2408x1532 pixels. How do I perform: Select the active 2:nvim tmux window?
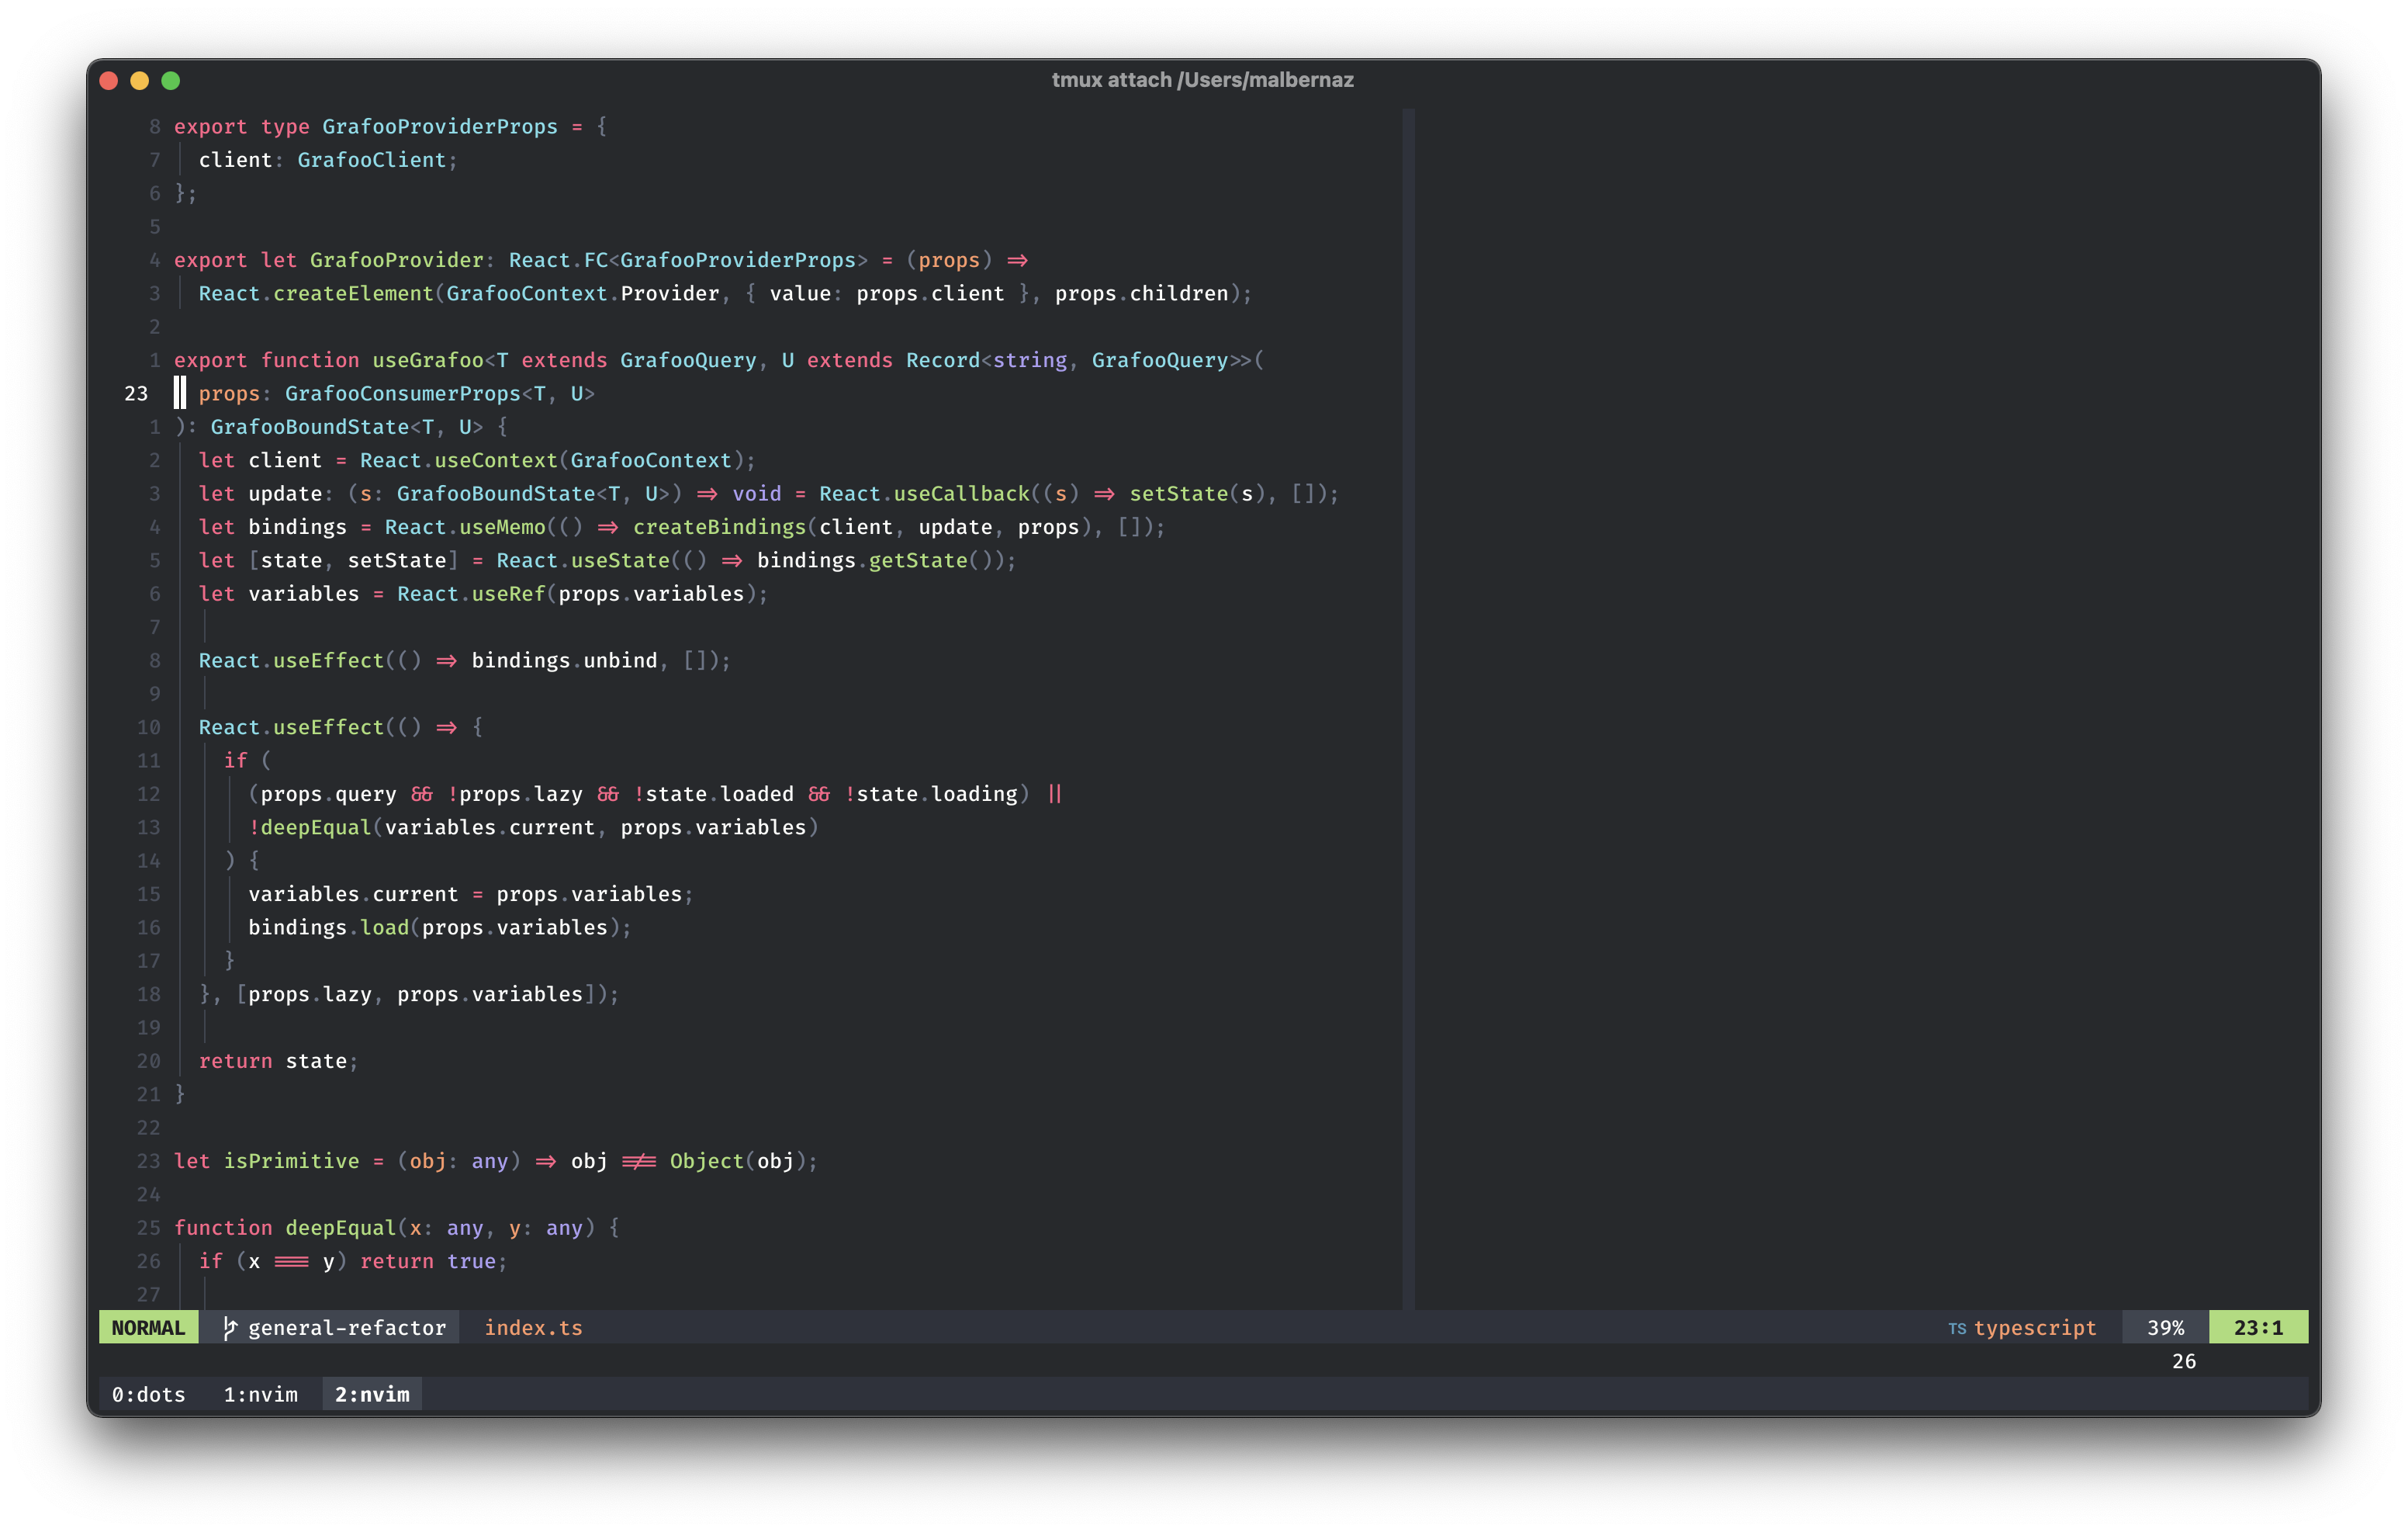[372, 1394]
